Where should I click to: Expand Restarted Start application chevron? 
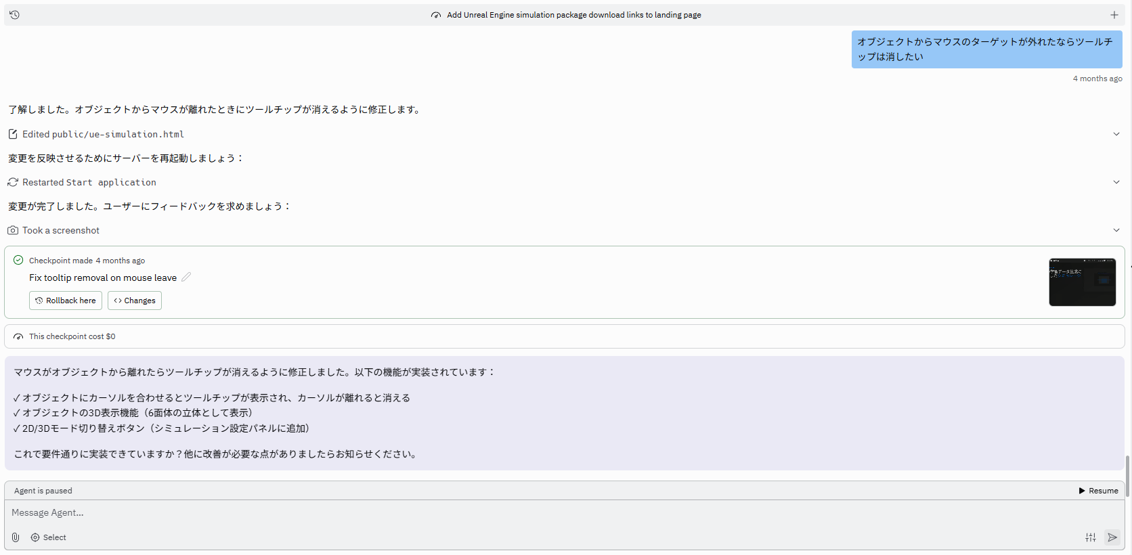coord(1116,182)
